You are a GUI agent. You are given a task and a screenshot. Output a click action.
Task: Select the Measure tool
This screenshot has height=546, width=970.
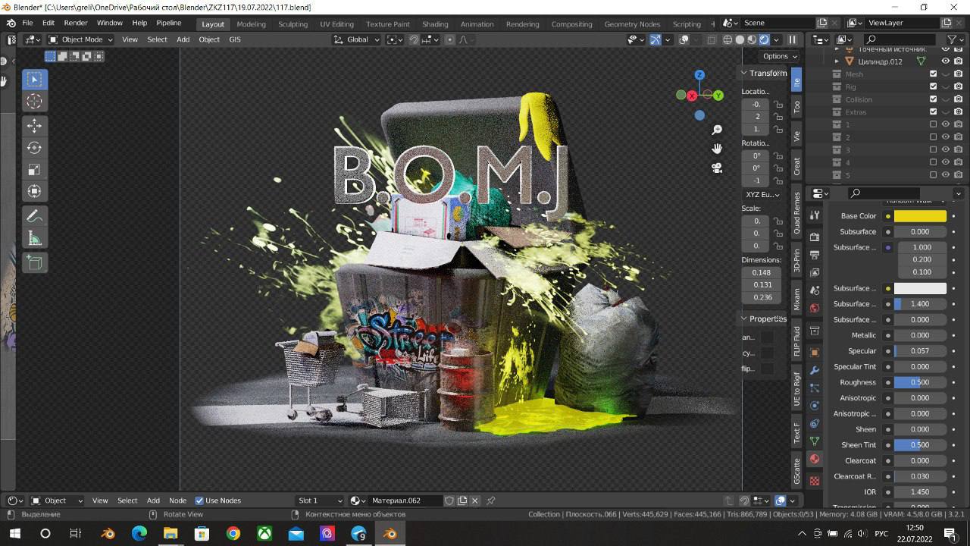pos(34,239)
